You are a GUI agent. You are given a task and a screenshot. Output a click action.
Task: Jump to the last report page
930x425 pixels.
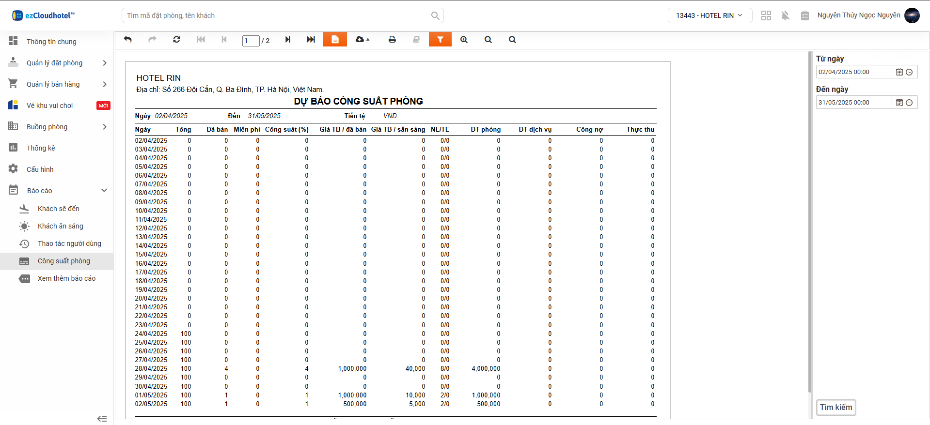click(311, 40)
